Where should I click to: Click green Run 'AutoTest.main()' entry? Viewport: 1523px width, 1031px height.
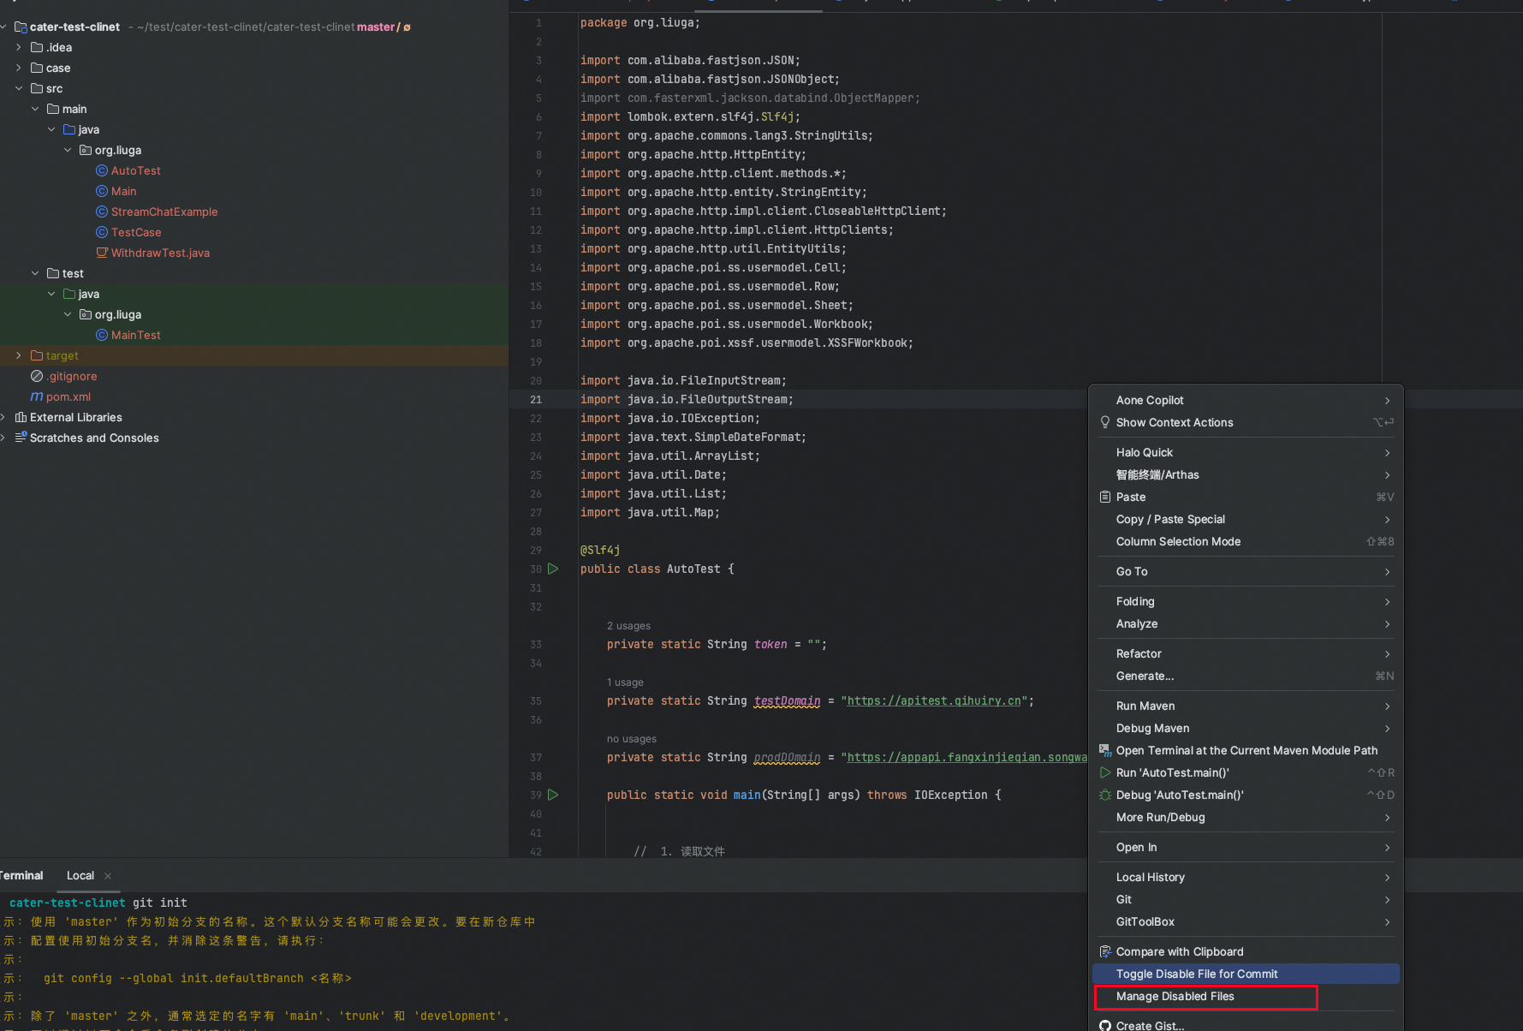click(1246, 772)
